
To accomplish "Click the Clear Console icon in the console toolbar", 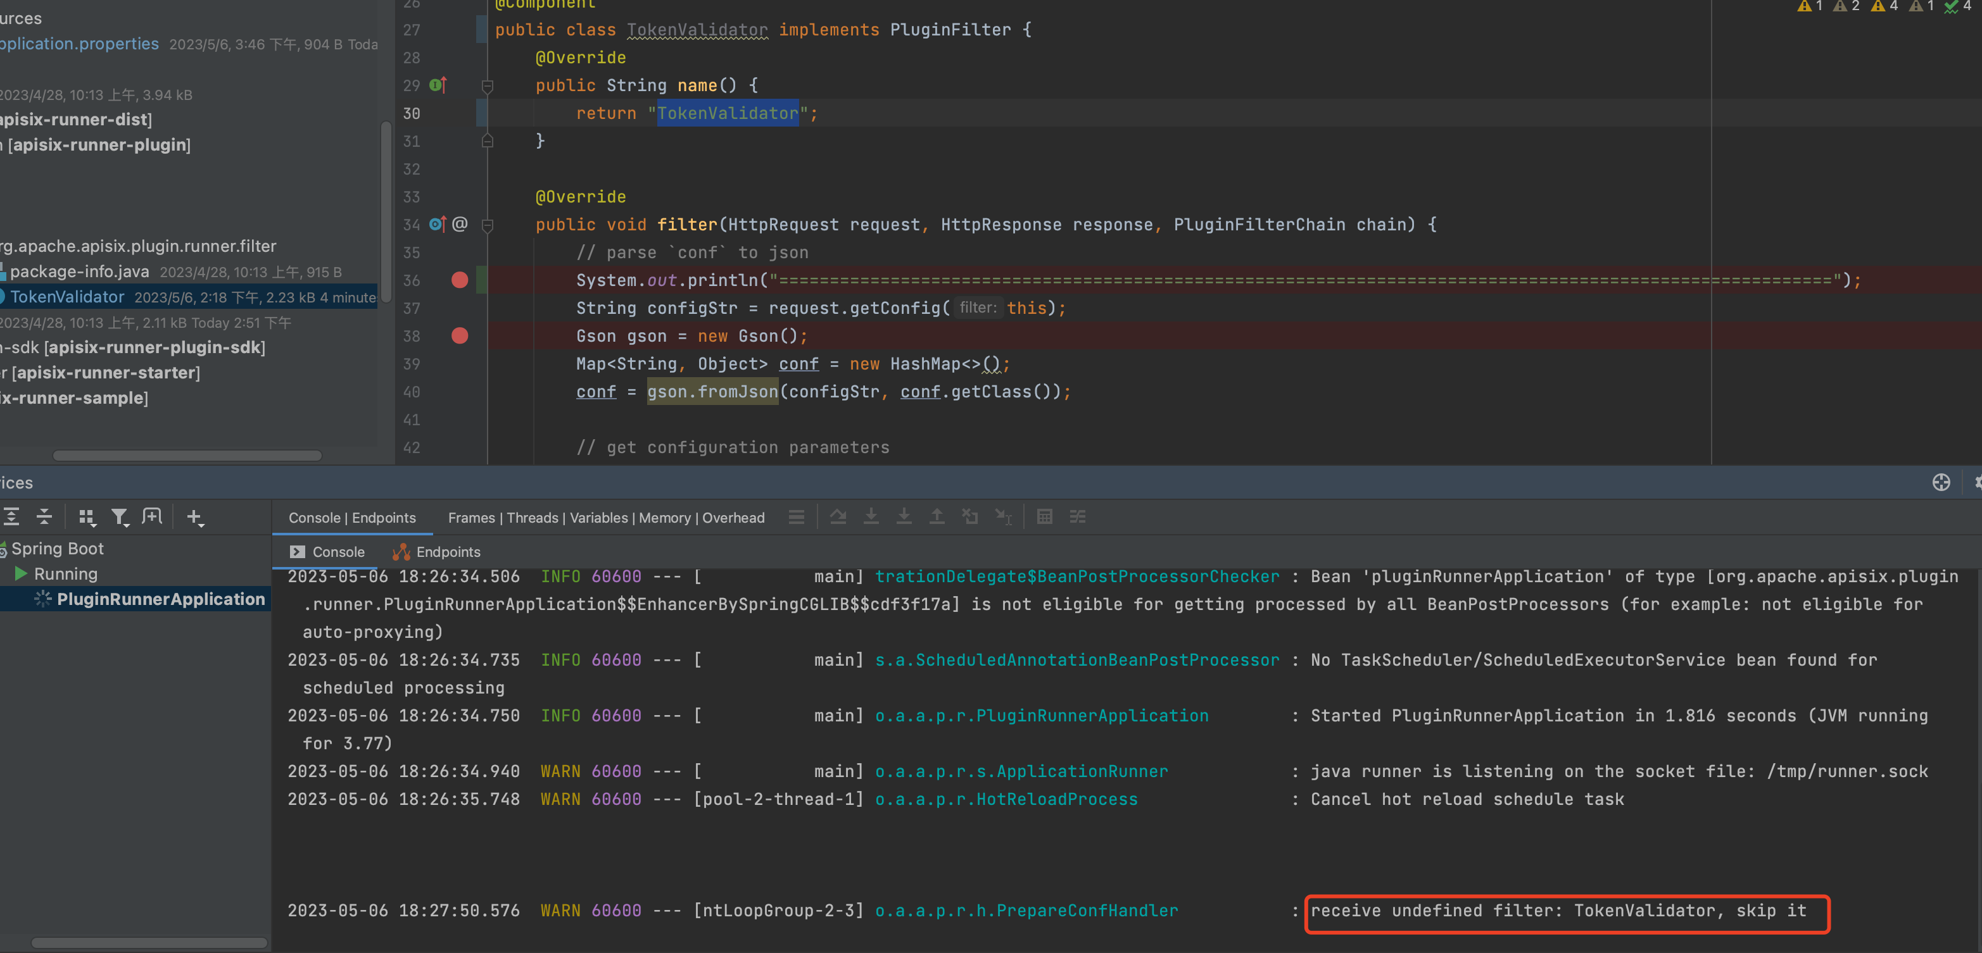I will click(970, 517).
